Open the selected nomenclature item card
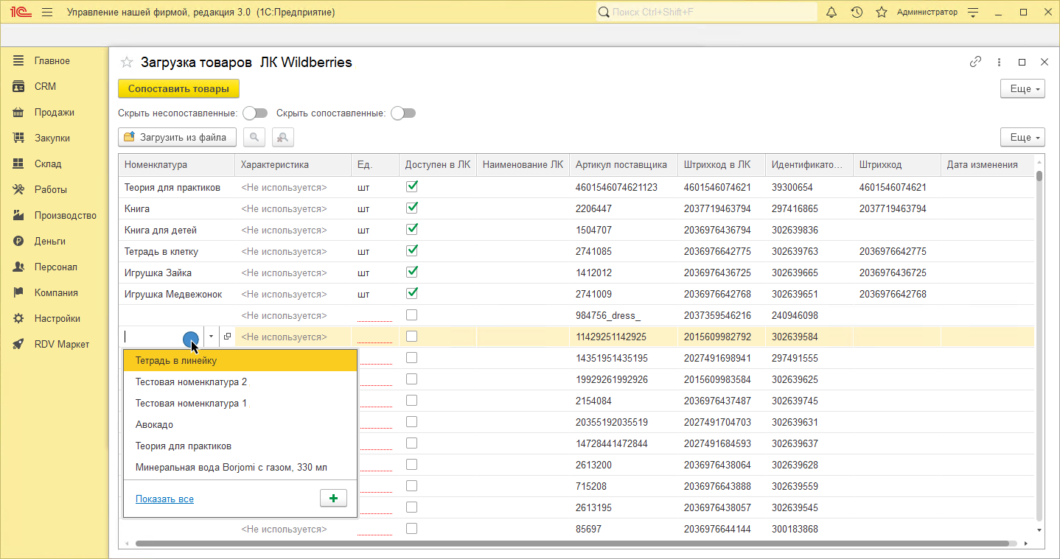Image resolution: width=1060 pixels, height=559 pixels. click(227, 337)
